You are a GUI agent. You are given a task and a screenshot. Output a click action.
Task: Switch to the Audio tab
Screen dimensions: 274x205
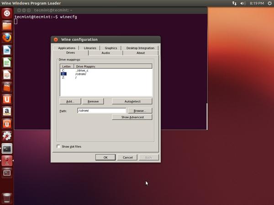pyautogui.click(x=105, y=53)
